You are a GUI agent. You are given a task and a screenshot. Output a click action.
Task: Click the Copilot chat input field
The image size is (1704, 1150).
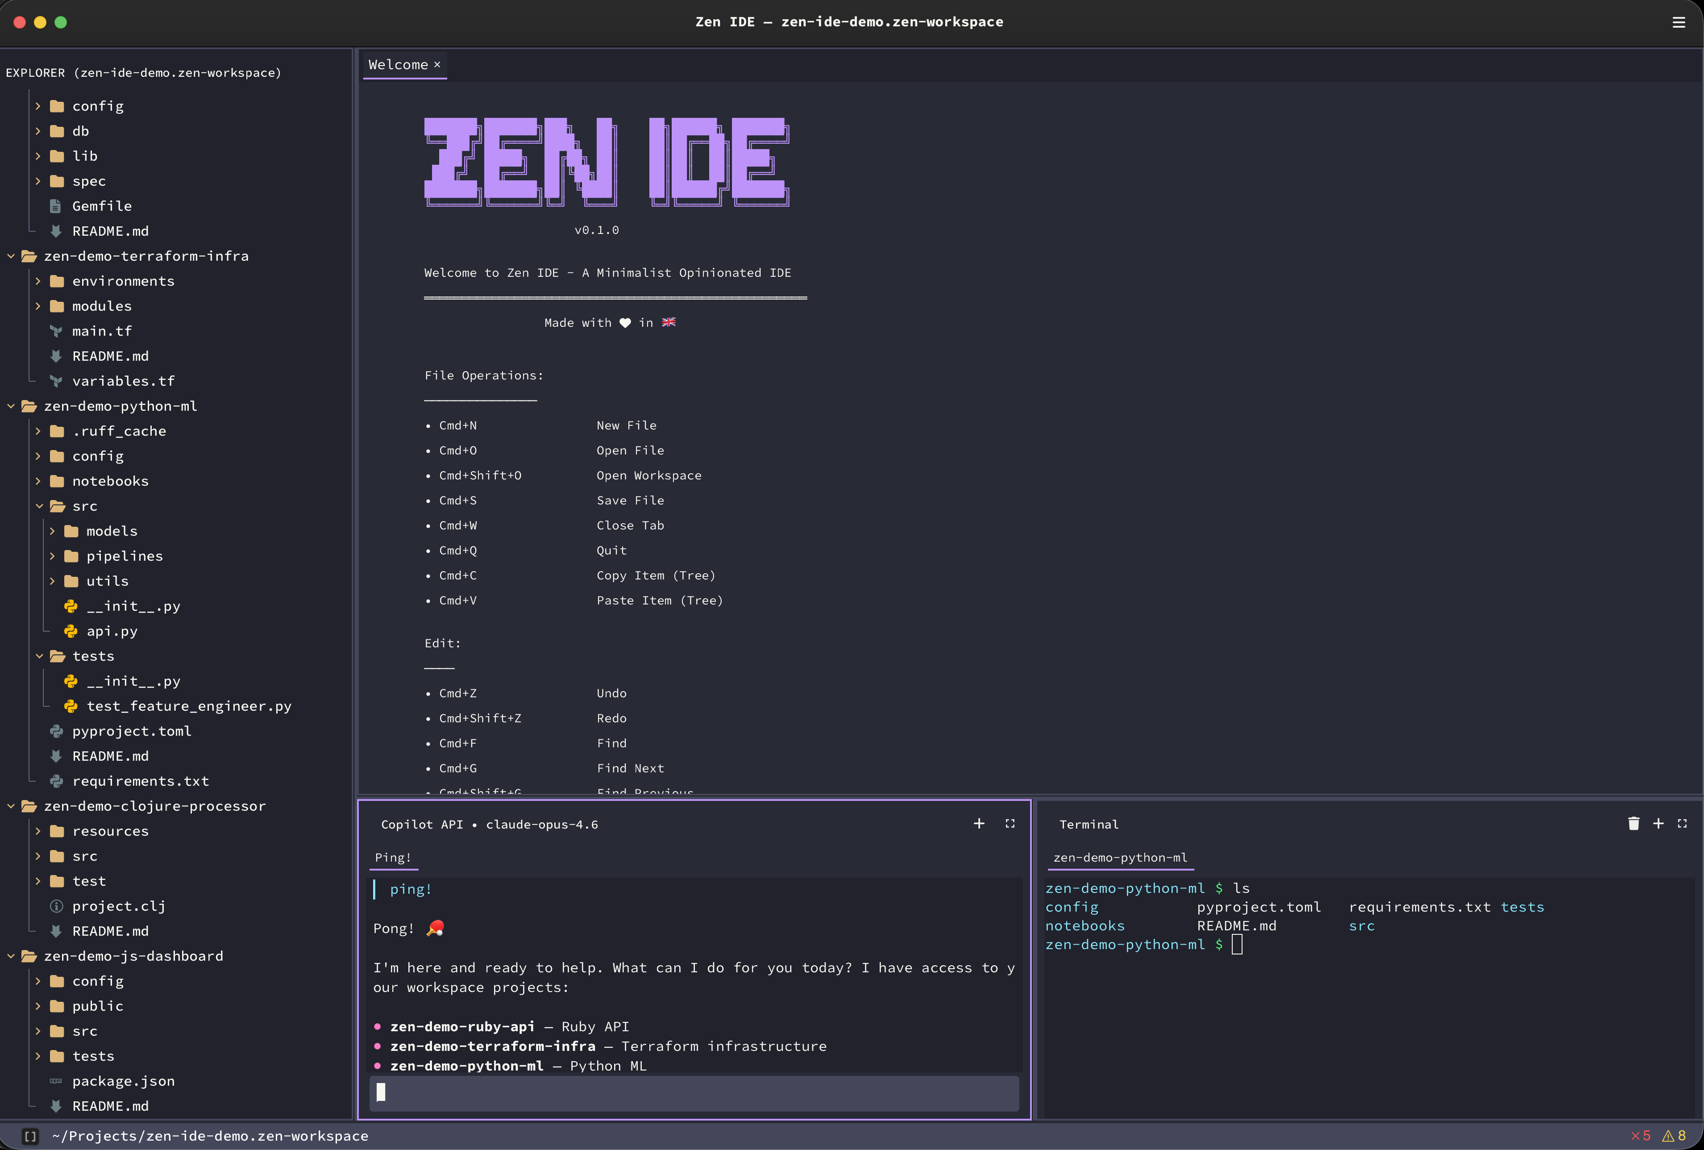click(694, 1093)
